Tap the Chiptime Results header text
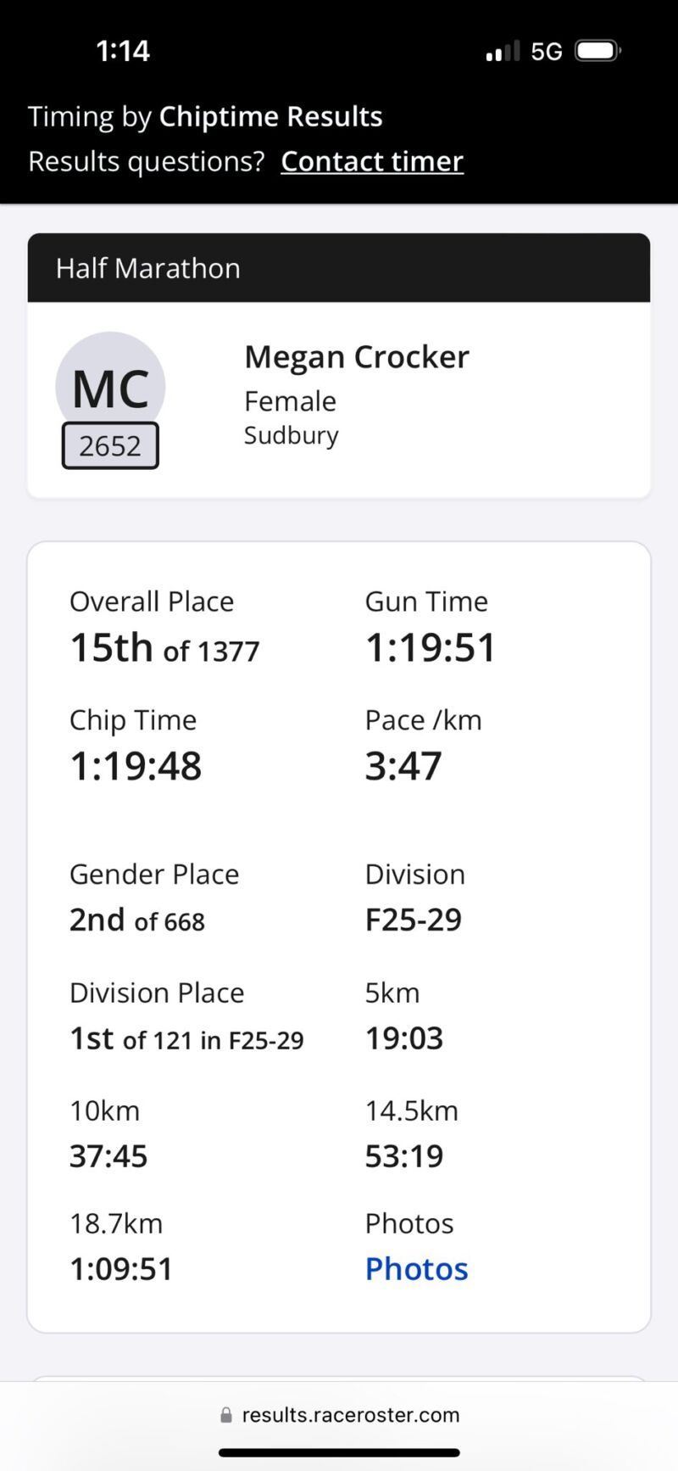 click(x=271, y=116)
